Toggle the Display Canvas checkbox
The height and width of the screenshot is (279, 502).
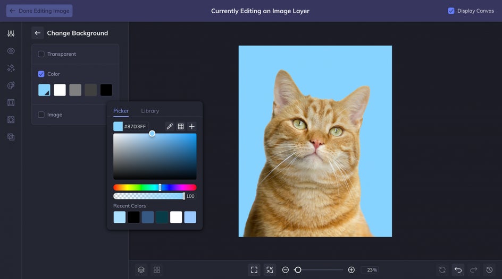click(451, 11)
